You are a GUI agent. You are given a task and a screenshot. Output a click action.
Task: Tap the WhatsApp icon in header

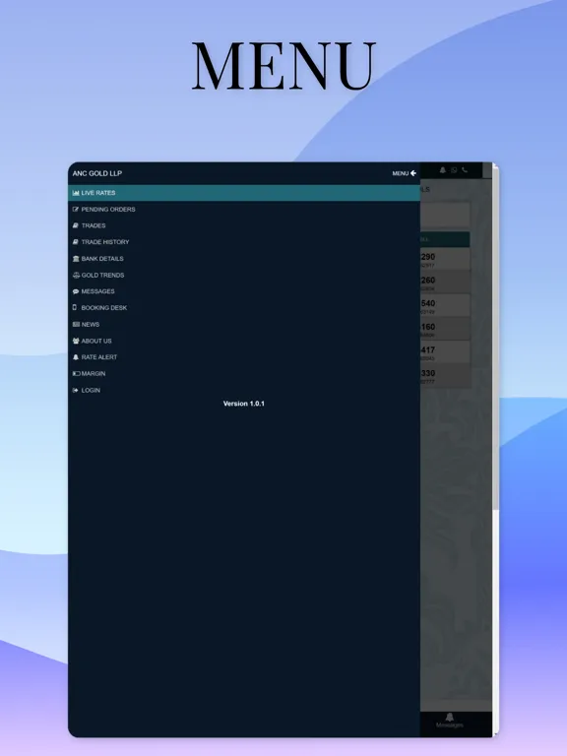click(x=454, y=170)
